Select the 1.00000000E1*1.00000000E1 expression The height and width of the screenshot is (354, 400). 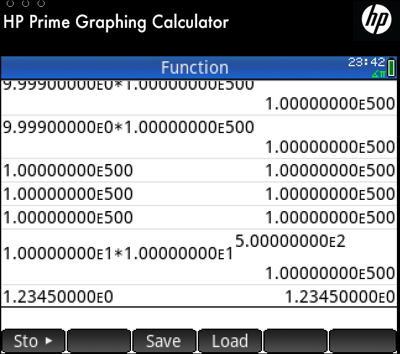[117, 254]
